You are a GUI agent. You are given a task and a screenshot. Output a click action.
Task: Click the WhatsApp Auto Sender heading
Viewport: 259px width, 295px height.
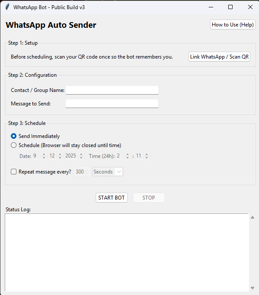coord(51,25)
